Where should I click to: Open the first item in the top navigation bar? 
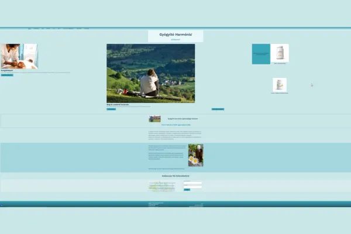29,29
